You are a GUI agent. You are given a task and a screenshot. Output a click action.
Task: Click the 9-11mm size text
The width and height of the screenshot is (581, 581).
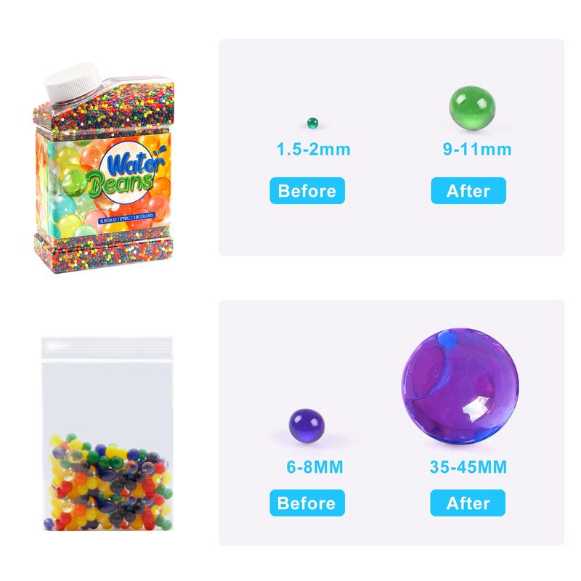pyautogui.click(x=477, y=149)
